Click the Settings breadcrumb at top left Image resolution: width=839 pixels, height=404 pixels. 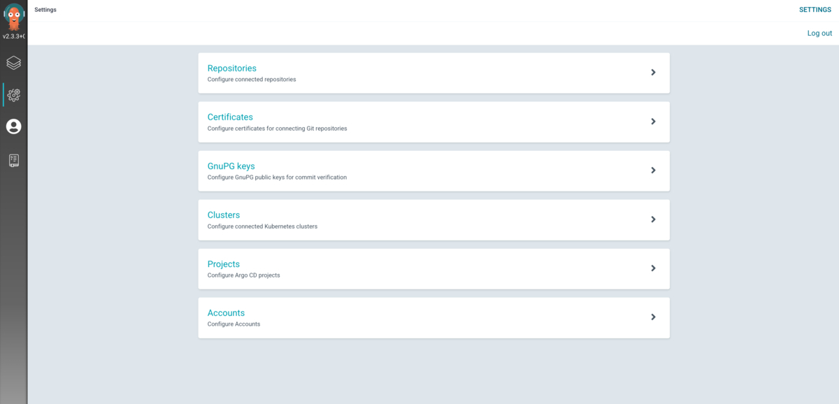45,10
